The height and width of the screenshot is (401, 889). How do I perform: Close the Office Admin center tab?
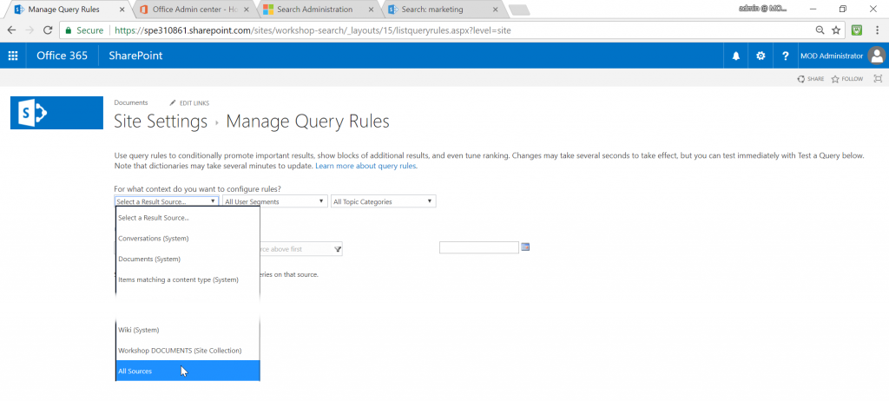[246, 10]
